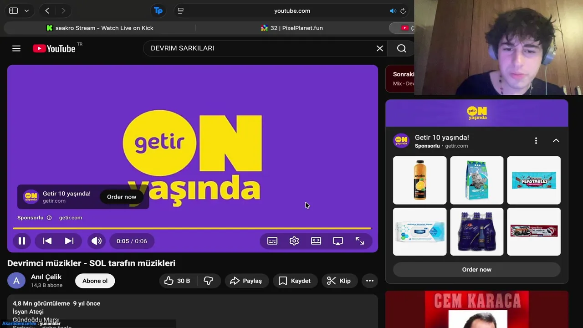Viewport: 583px width, 328px height.
Task: Click Getir 10 yaşında sidebar ad title
Action: [442, 138]
